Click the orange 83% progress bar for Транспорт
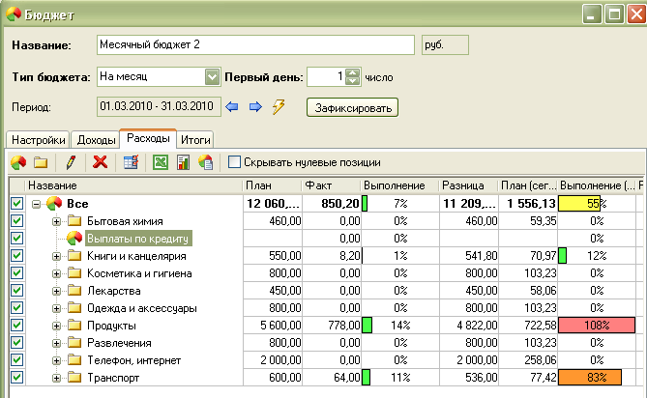This screenshot has width=647, height=398. point(590,377)
